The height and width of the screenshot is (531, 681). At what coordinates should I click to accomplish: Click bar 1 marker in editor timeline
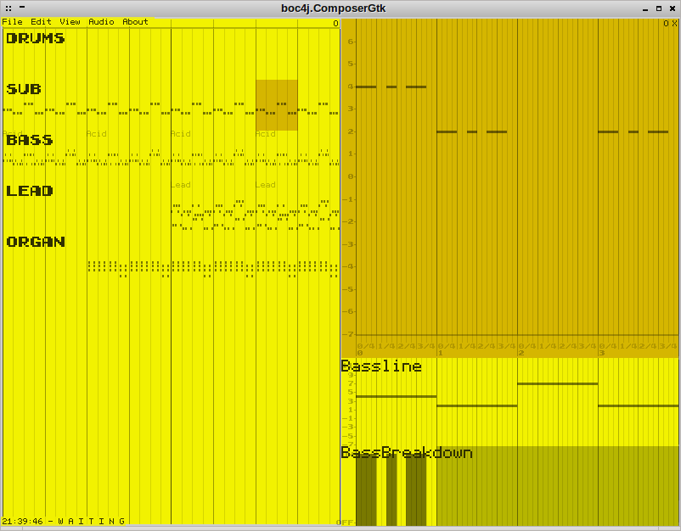tap(440, 352)
